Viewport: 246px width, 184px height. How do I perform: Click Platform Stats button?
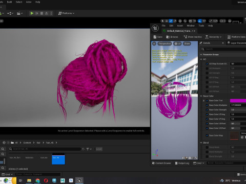point(237,37)
